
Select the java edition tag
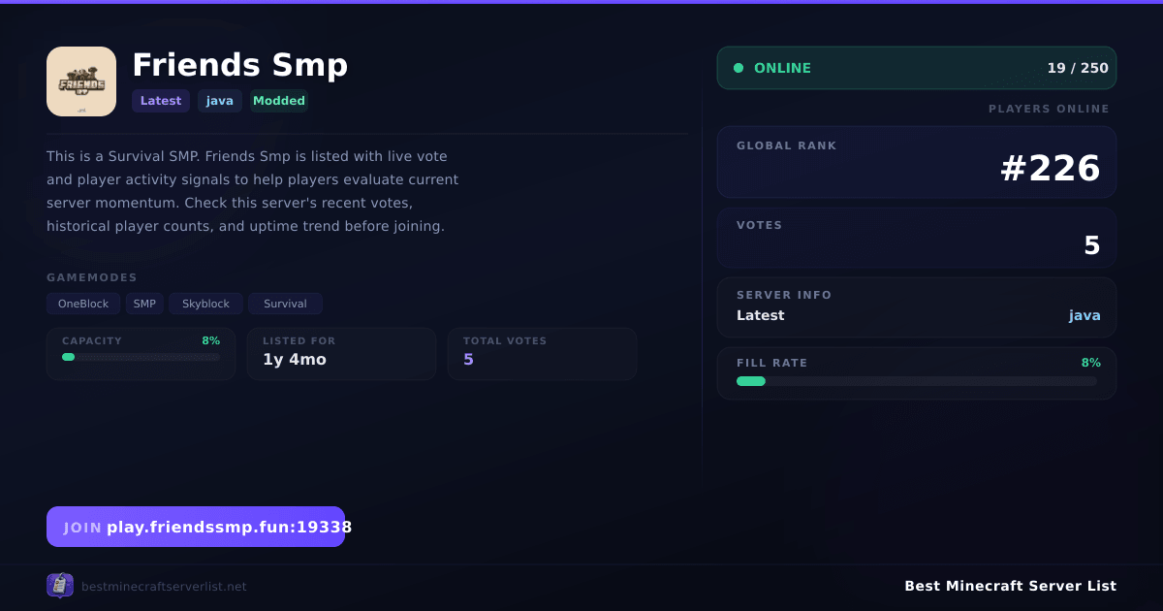tap(220, 101)
